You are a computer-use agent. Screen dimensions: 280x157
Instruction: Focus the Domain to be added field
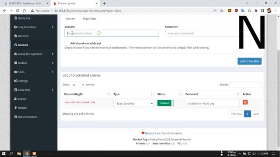(112, 33)
